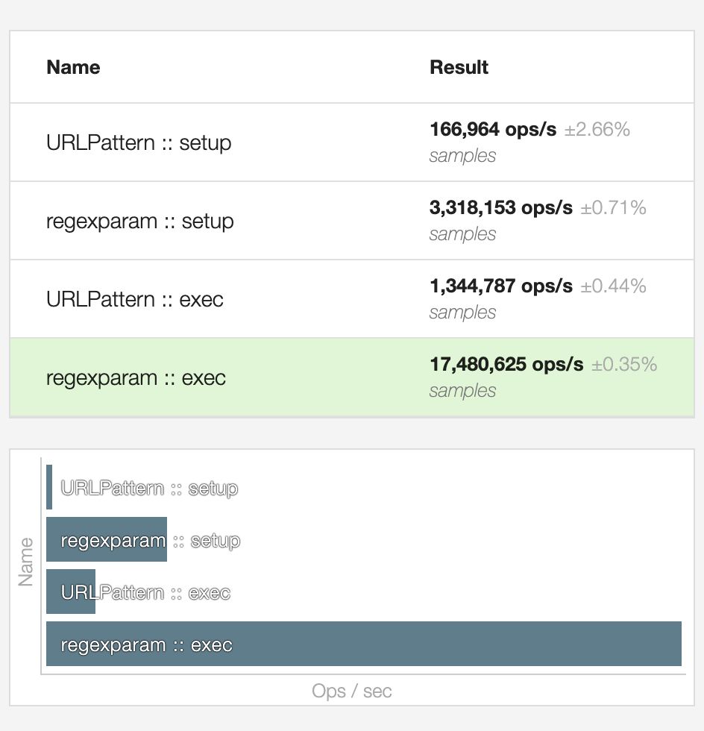704x731 pixels.
Task: Click the 17,480,625 ops/s result value
Action: click(x=506, y=364)
